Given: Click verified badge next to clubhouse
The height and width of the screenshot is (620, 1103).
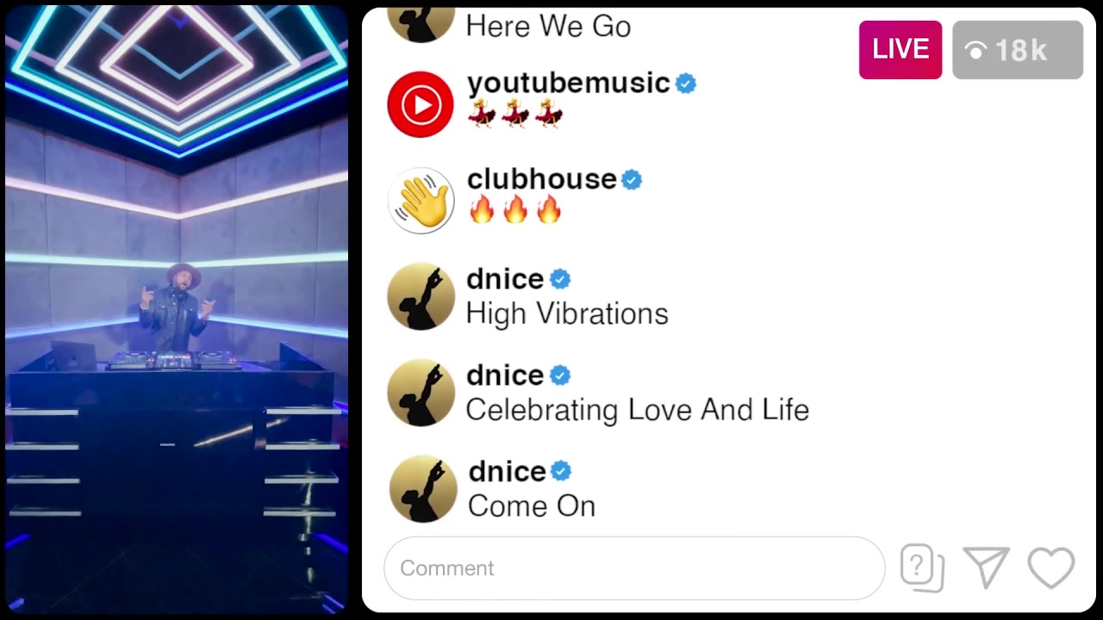Looking at the screenshot, I should point(632,180).
